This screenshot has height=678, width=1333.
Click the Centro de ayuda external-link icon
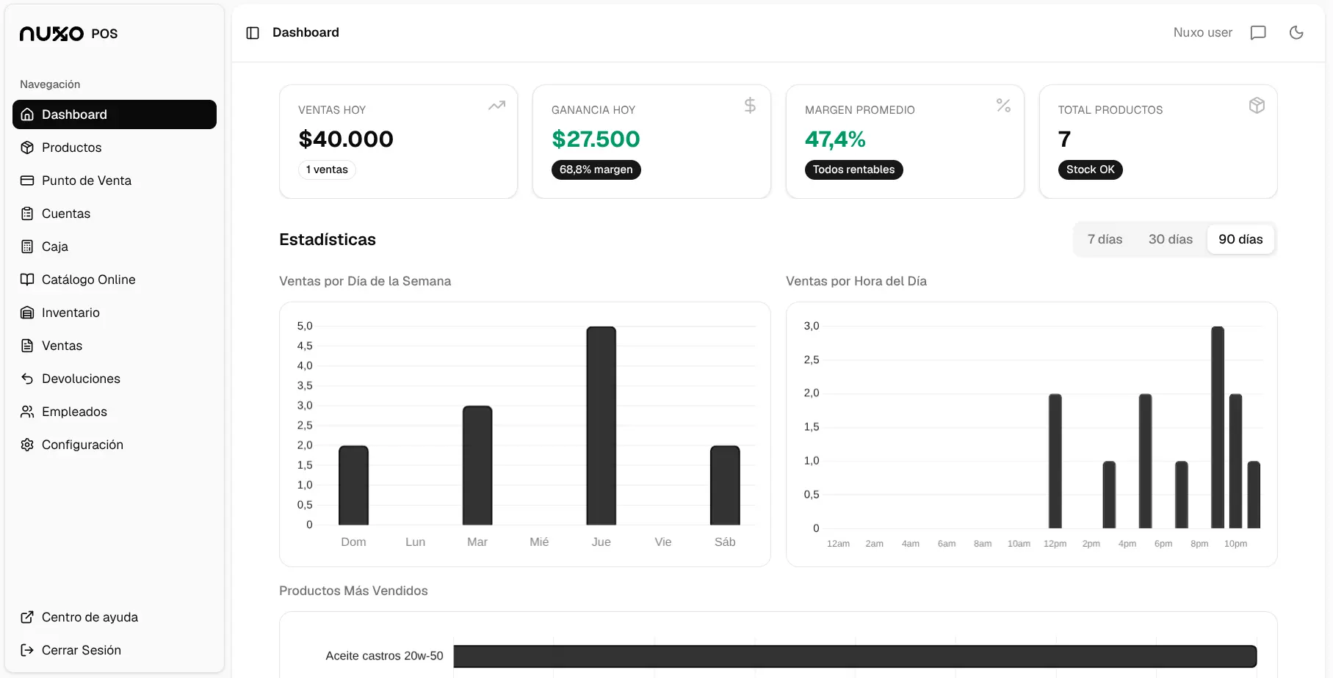[27, 617]
